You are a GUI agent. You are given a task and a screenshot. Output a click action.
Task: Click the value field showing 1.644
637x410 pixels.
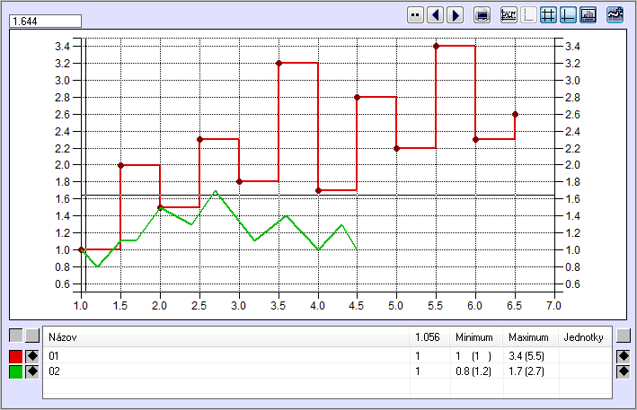tap(45, 20)
